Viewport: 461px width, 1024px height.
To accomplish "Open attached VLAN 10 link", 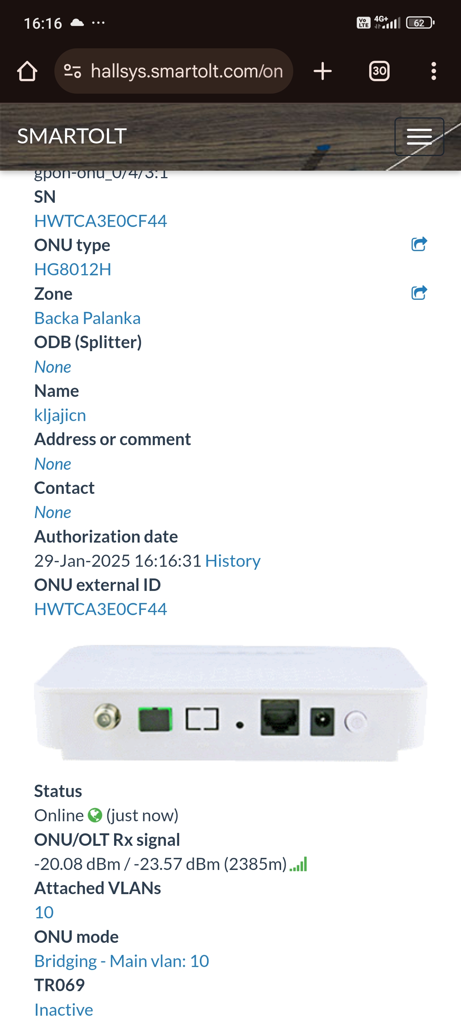I will [x=44, y=912].
